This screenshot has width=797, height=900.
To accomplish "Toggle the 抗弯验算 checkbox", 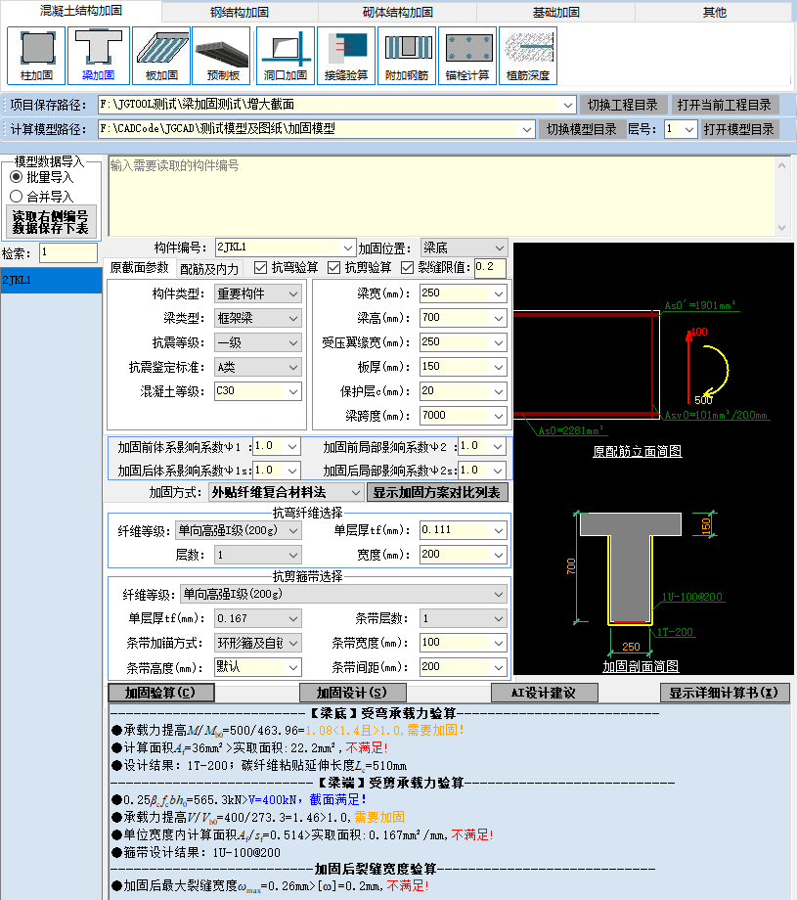I will tap(261, 267).
